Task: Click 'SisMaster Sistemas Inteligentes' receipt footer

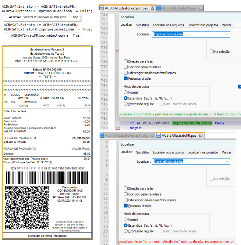Action: (x=47, y=236)
